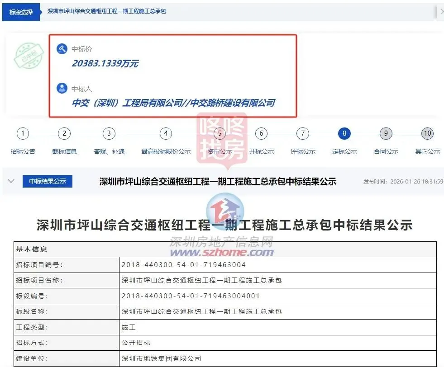Click the 招标项目编号 label cell
This screenshot has height=367, width=444.
[67, 265]
